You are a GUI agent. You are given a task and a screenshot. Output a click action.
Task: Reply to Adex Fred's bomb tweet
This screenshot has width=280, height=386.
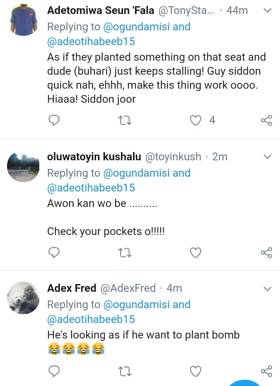click(x=54, y=371)
